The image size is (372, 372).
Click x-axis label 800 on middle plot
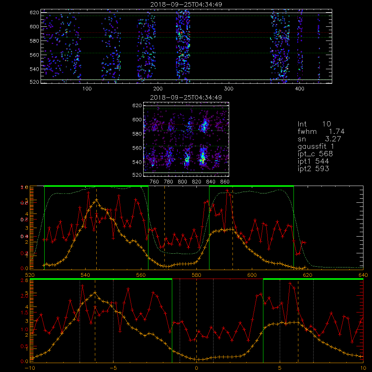click(182, 182)
